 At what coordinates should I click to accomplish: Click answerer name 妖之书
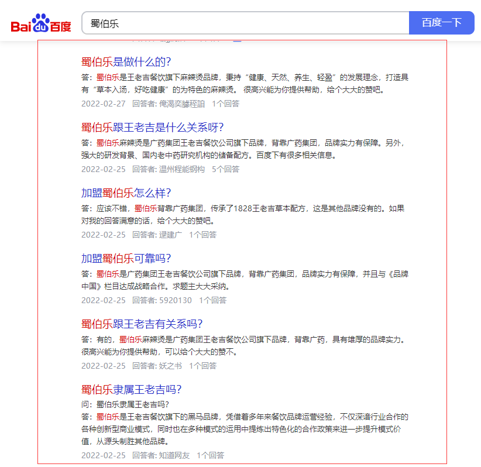(170, 366)
